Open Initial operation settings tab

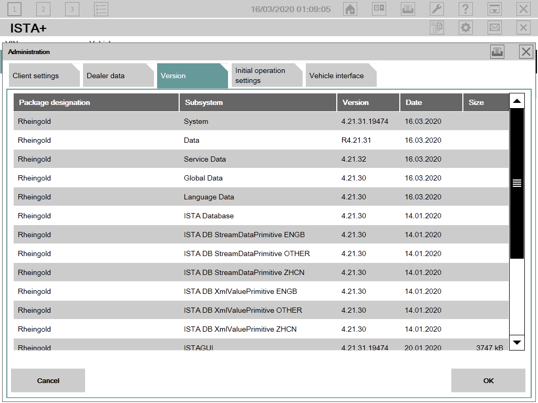coord(267,76)
